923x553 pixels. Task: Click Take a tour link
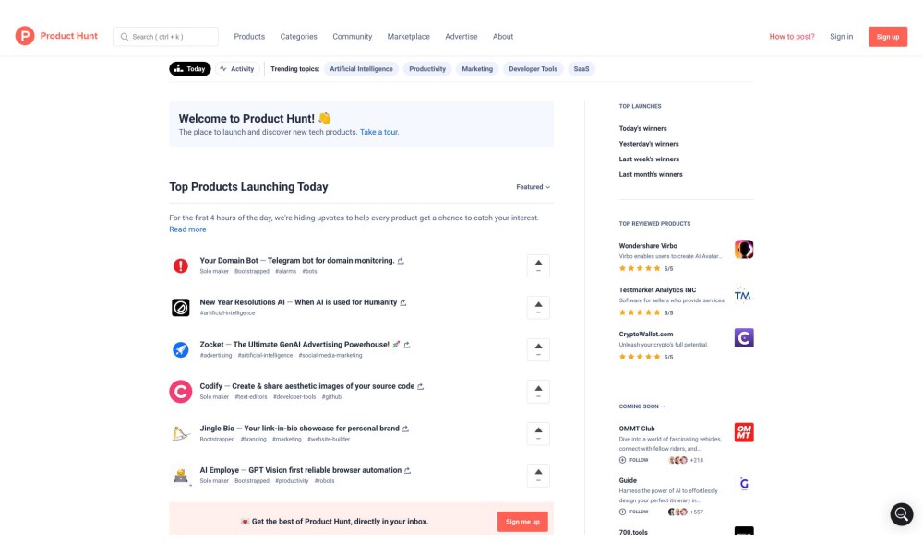(379, 132)
